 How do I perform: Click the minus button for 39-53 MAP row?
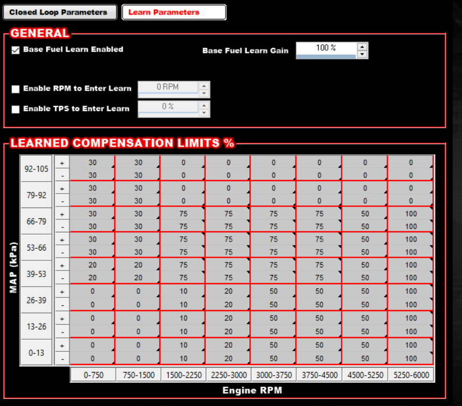click(62, 278)
